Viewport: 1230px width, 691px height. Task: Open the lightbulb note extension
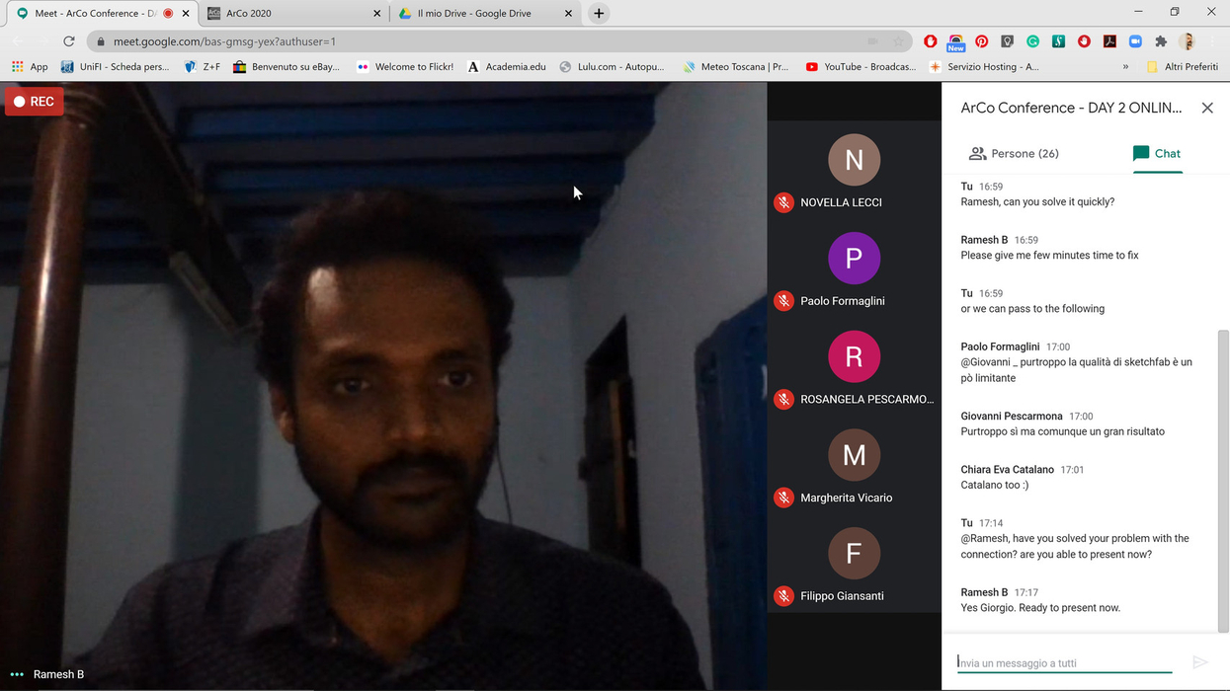[x=1007, y=41]
